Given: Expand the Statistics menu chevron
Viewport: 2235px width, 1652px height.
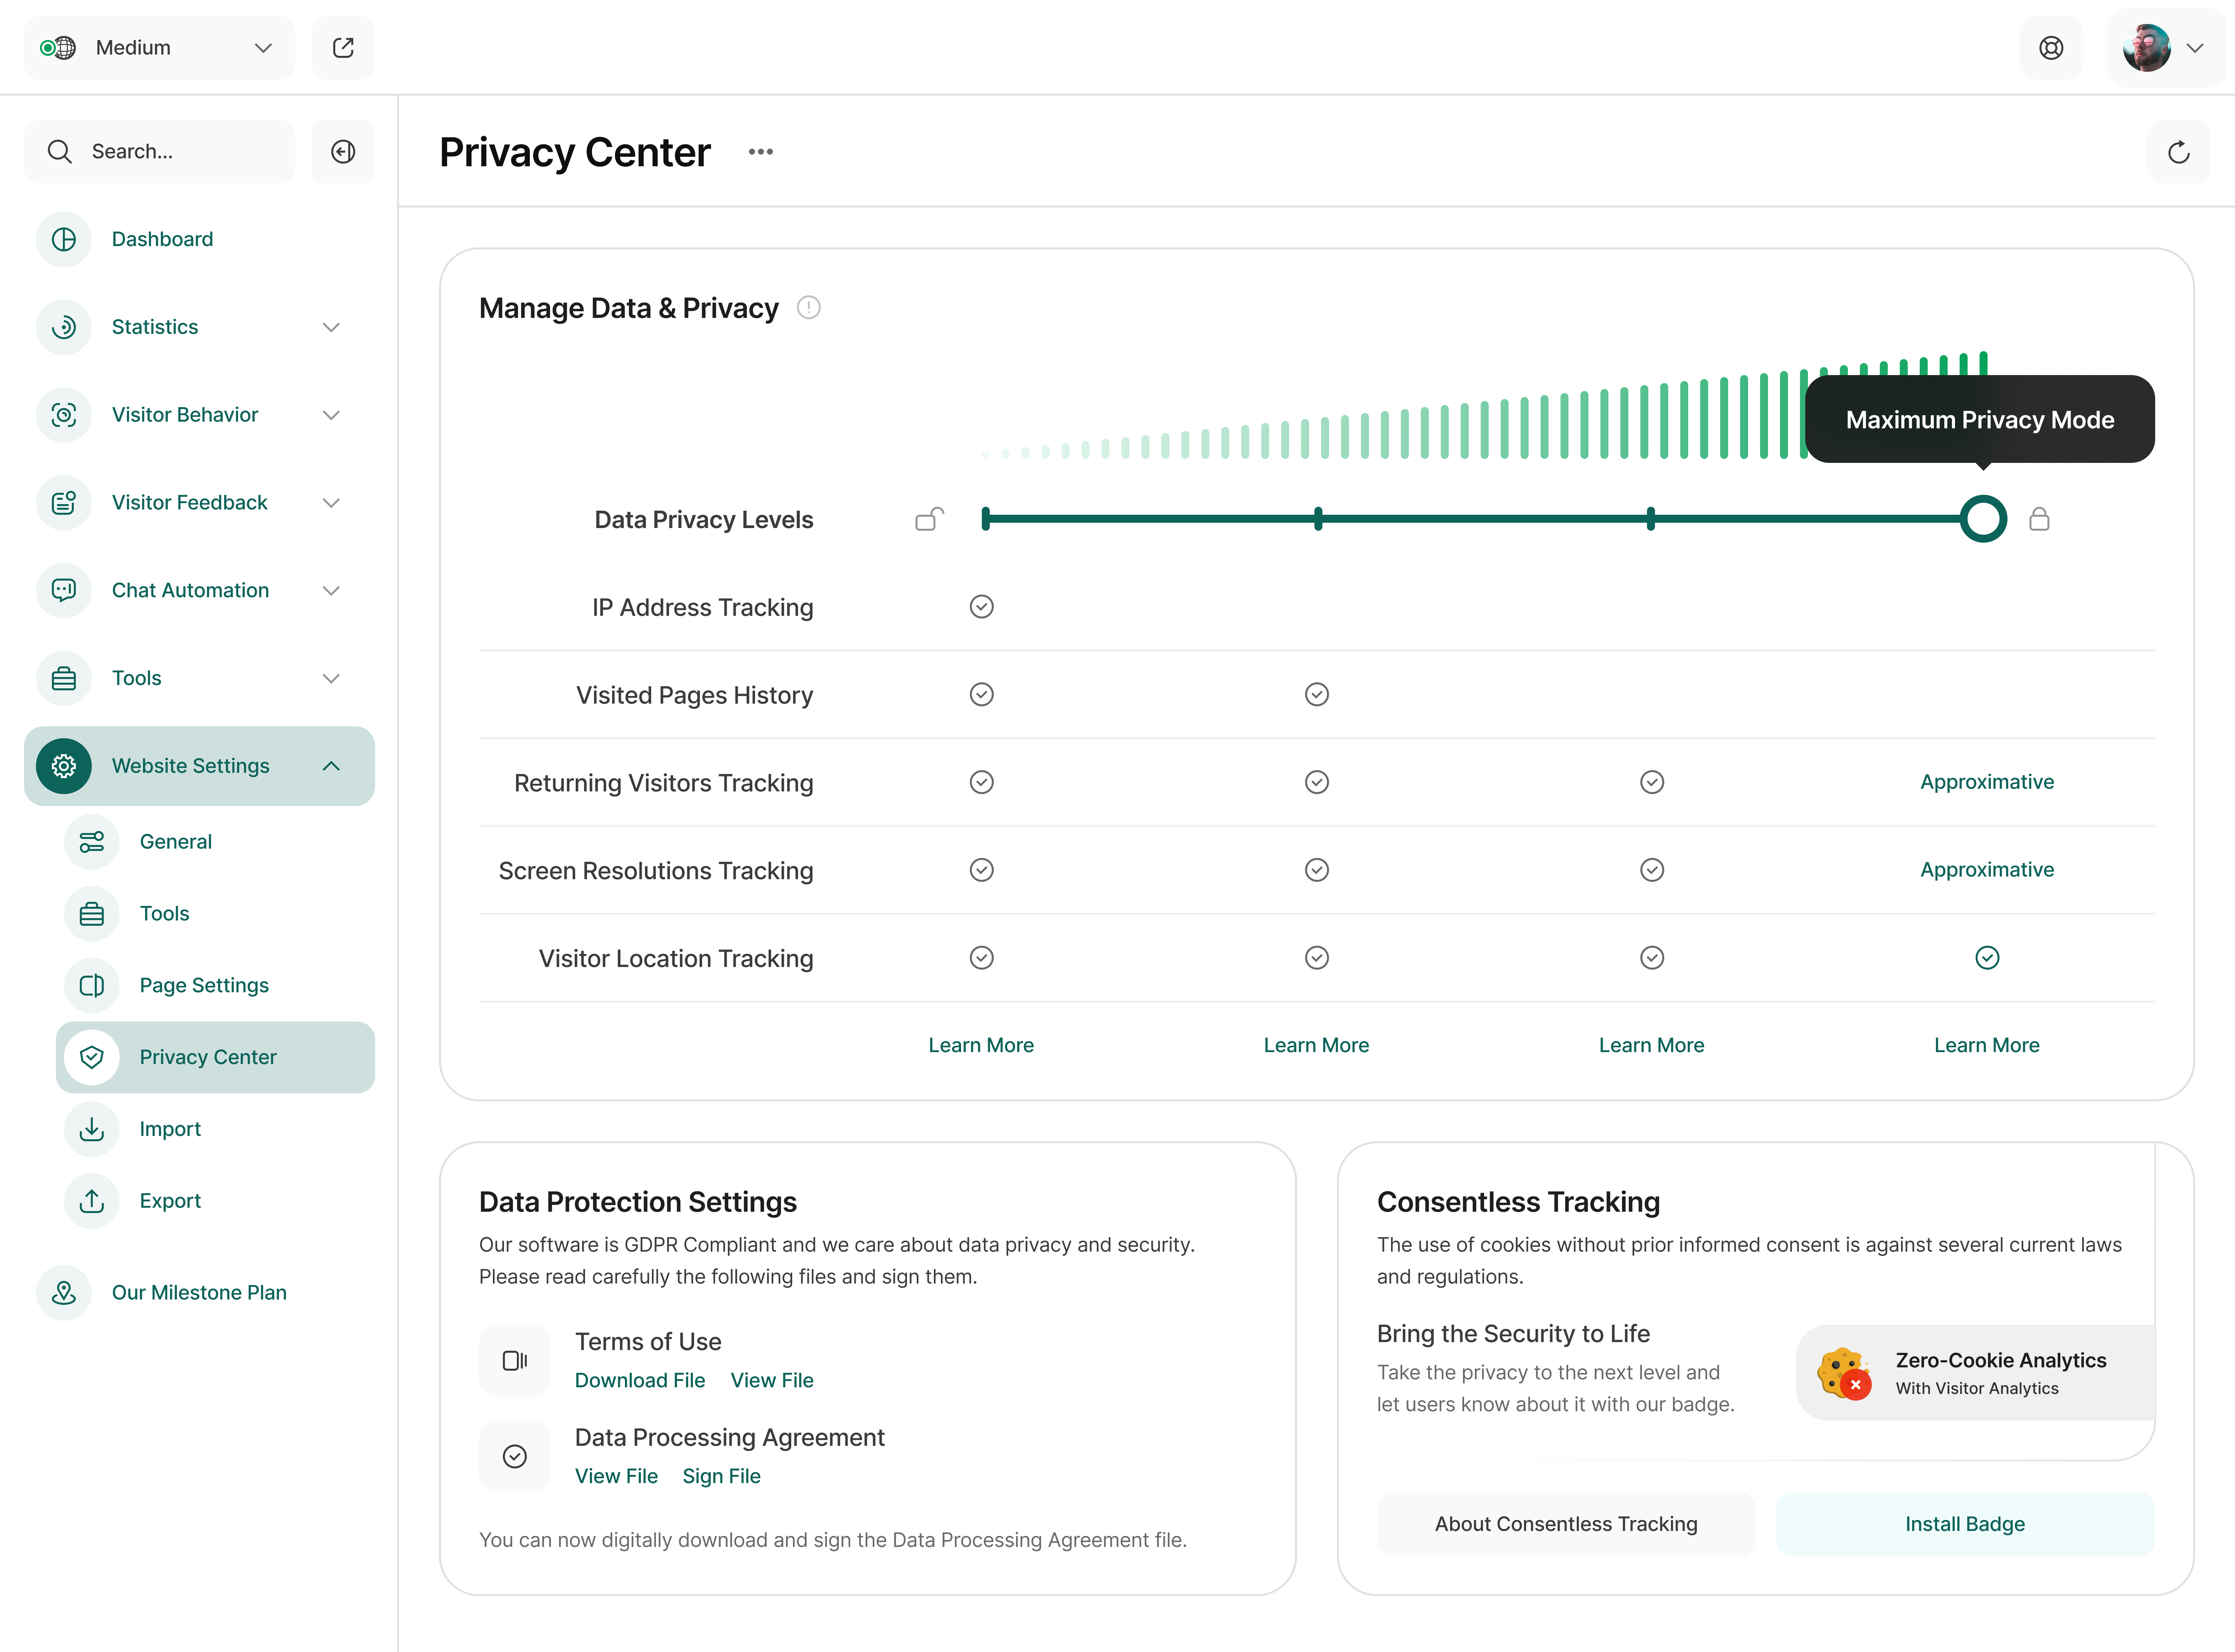Looking at the screenshot, I should pyautogui.click(x=331, y=327).
